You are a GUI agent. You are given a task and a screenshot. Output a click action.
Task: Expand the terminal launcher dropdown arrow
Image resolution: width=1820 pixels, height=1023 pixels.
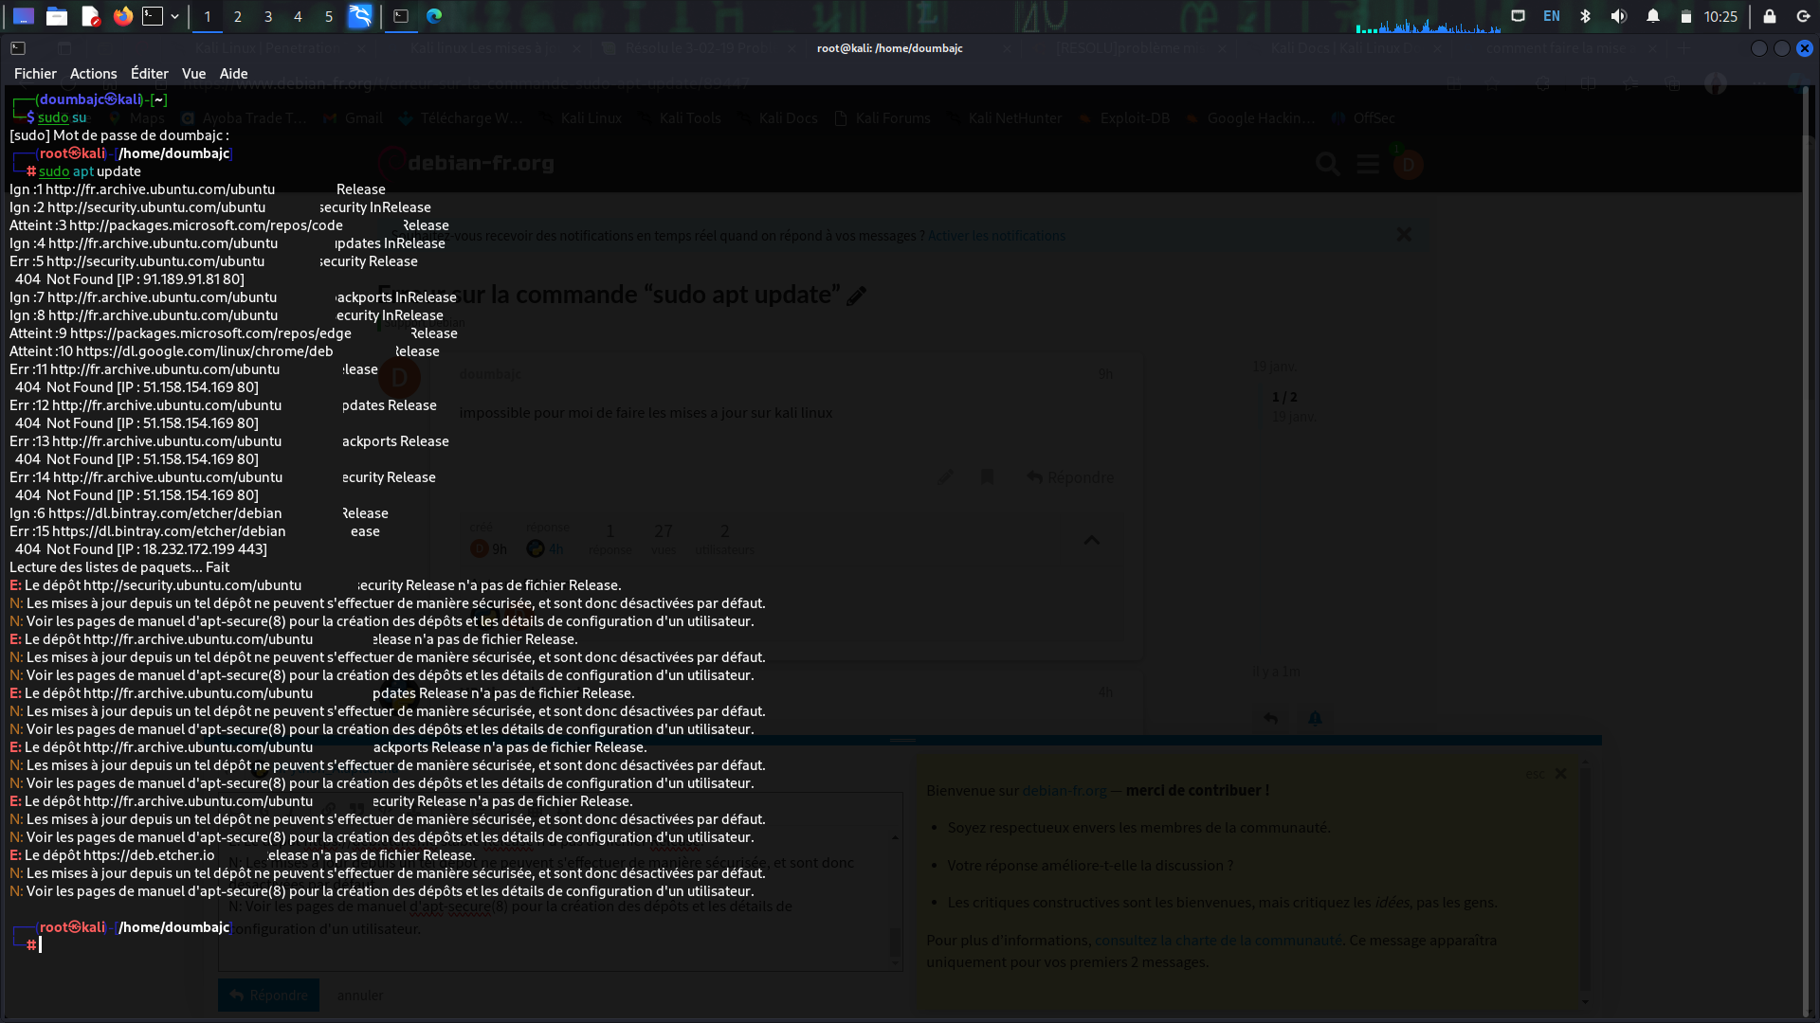(x=175, y=16)
